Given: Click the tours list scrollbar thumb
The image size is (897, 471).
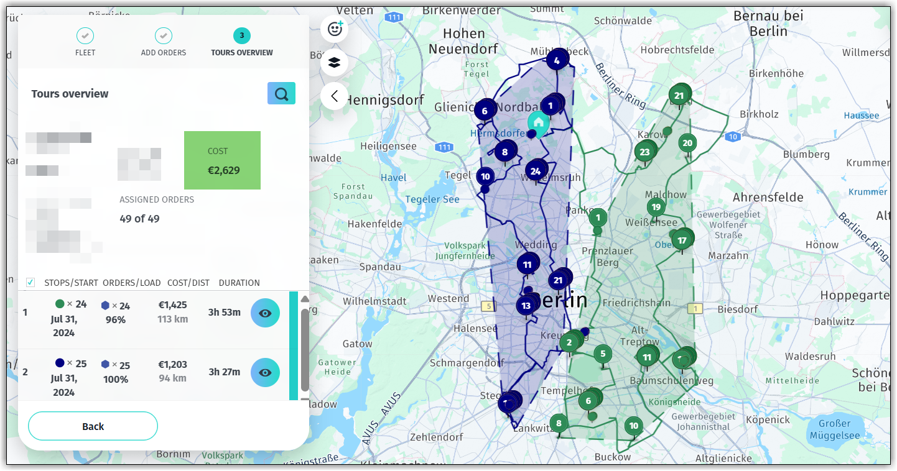Looking at the screenshot, I should click(x=305, y=350).
